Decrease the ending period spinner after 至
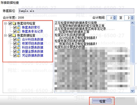The width and height of the screenshot is (137, 105). click(x=132, y=19)
